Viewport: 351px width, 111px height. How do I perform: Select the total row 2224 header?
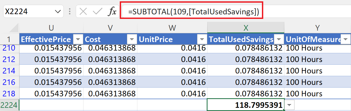click(x=9, y=105)
